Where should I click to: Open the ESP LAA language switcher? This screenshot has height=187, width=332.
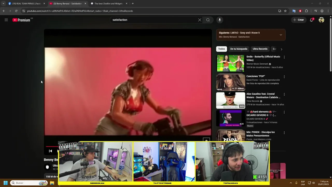coord(303,183)
